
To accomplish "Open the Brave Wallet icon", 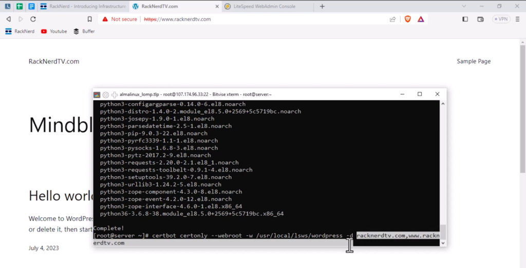I will coord(481,19).
